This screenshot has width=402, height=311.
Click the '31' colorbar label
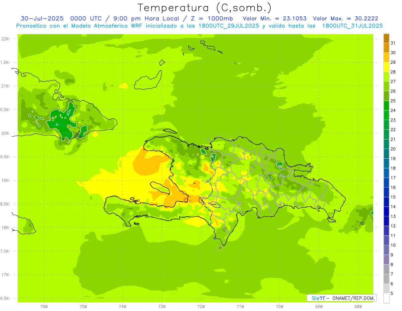(393, 43)
